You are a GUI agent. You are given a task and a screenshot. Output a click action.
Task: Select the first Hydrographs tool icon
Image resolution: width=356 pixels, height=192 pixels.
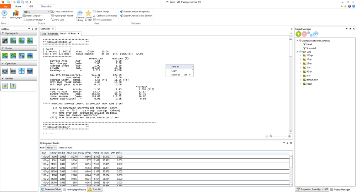pos(5,41)
